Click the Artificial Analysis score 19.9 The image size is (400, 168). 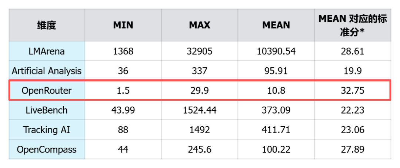[353, 71]
